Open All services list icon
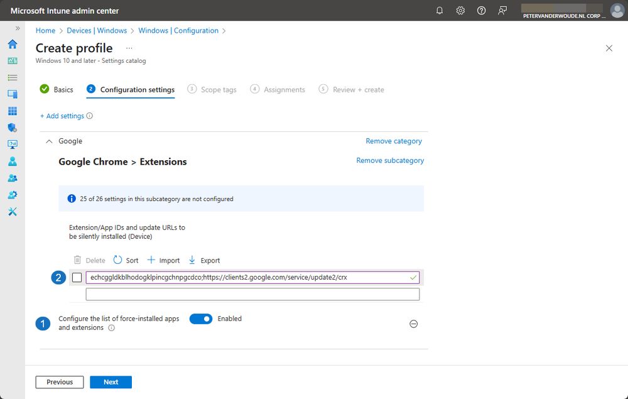Viewport: 628px width, 399px height. tap(13, 77)
